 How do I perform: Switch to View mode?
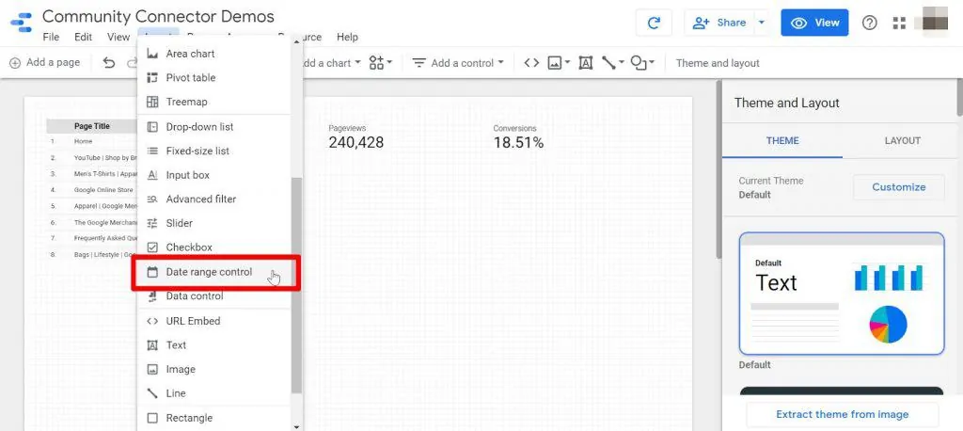(x=814, y=23)
